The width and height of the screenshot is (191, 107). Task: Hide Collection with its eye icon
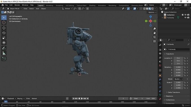pos(185,15)
